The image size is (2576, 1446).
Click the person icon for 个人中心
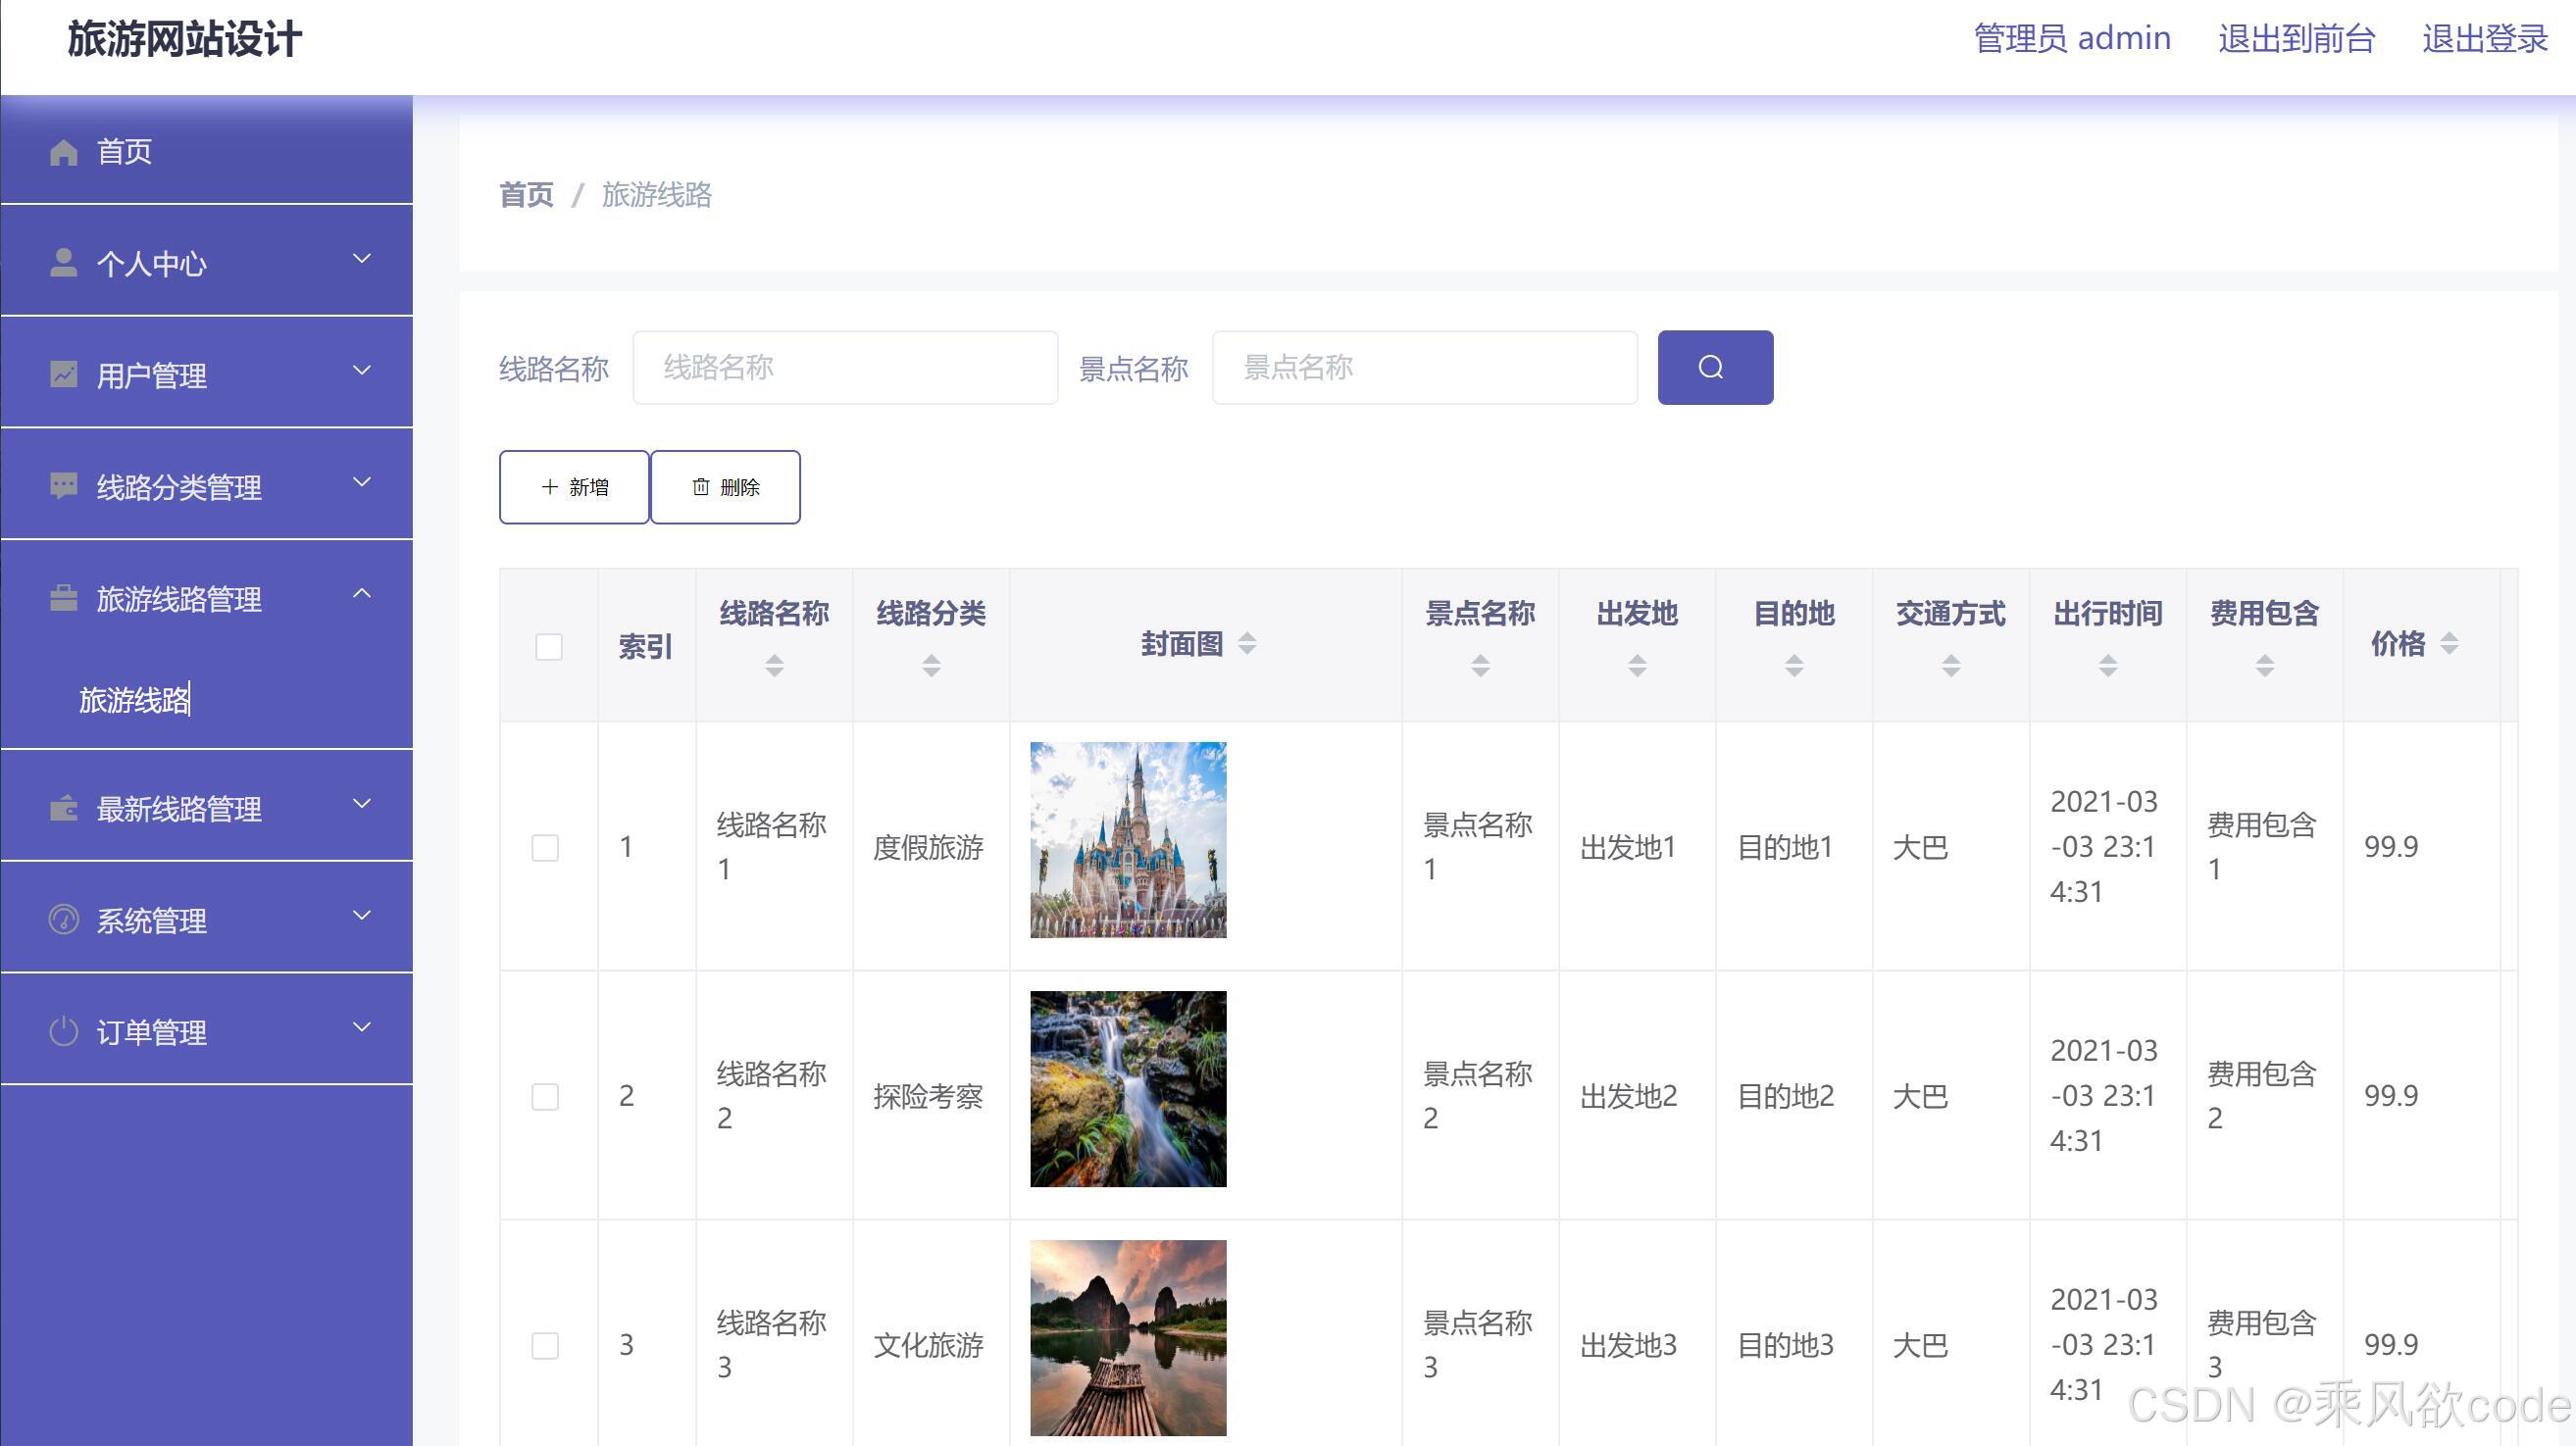coord(63,262)
